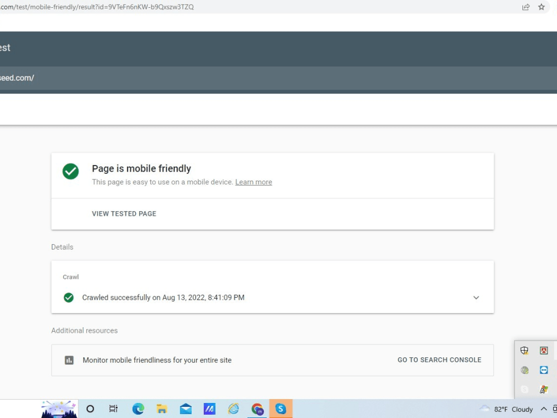557x418 pixels.
Task: Open Task View from the taskbar
Action: tap(113, 409)
